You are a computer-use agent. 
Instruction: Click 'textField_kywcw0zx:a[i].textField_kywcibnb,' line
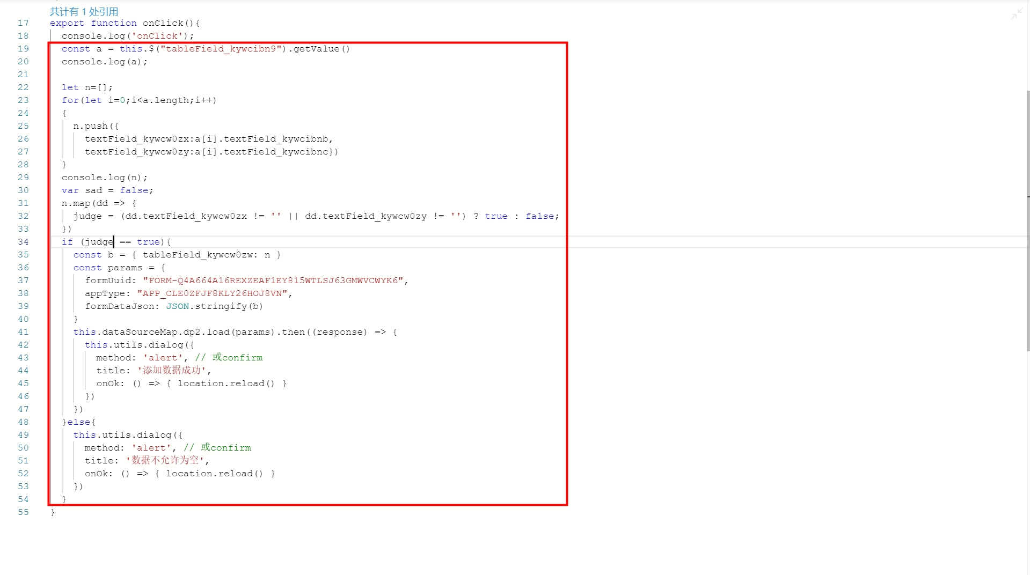pyautogui.click(x=209, y=139)
